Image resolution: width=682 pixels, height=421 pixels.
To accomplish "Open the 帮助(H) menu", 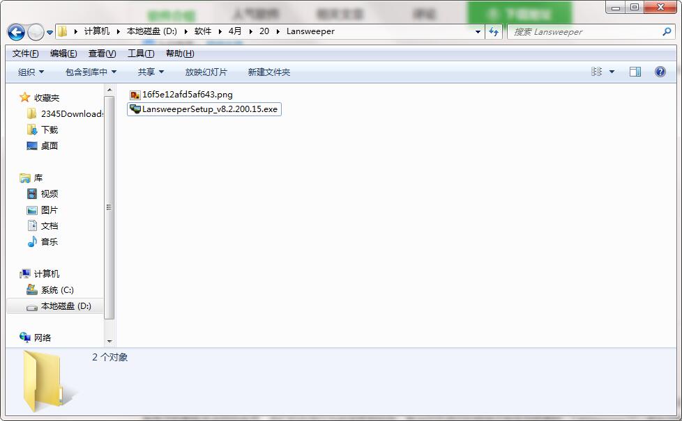I will click(x=180, y=54).
